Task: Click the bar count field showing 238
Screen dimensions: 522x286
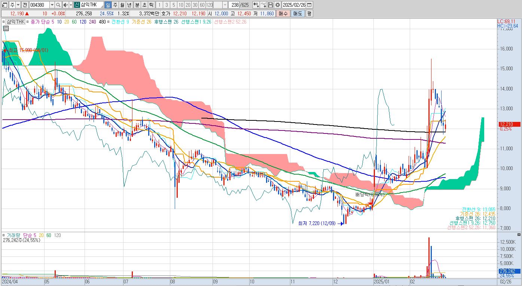Action: (x=234, y=5)
